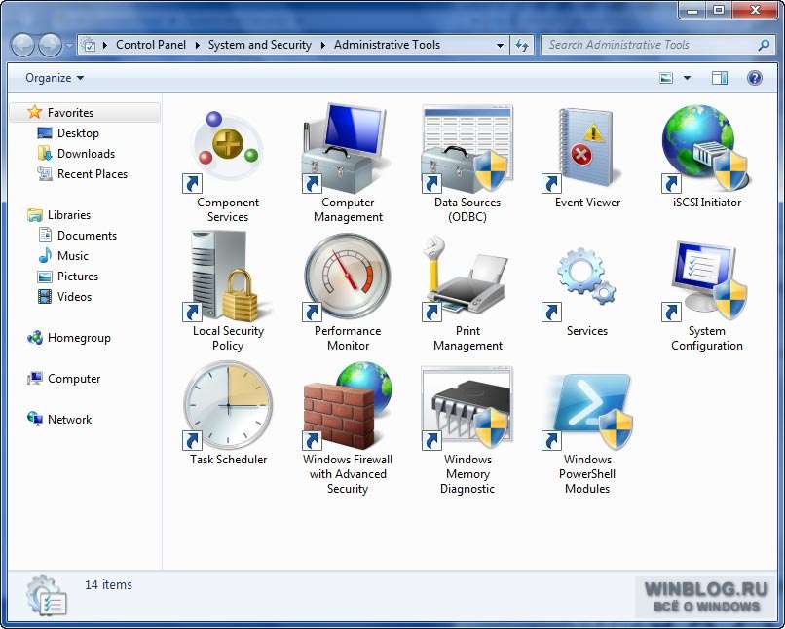Click the "Event Viewer" label
The image size is (785, 629).
coord(587,203)
